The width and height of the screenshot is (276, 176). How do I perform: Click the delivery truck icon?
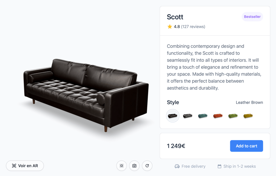(177, 166)
